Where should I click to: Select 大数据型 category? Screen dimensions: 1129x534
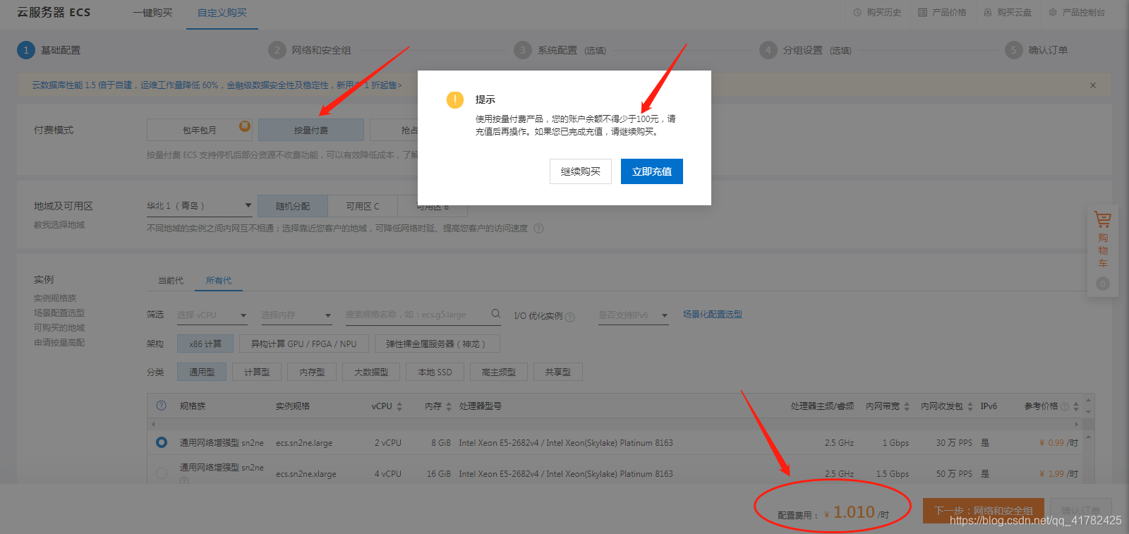click(x=371, y=372)
